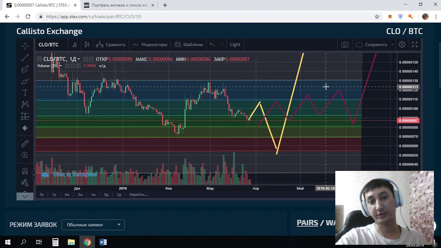This screenshot has height=248, width=441.
Task: Toggle visibility of Volume indicator
Action: (x=68, y=66)
